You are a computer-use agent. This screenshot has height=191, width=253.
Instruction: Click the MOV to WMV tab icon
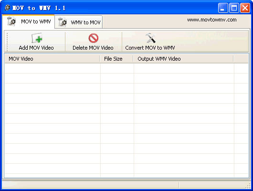coord(11,21)
